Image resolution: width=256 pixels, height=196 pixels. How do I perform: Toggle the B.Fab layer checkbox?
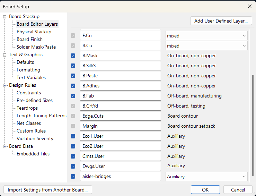coord(73,96)
